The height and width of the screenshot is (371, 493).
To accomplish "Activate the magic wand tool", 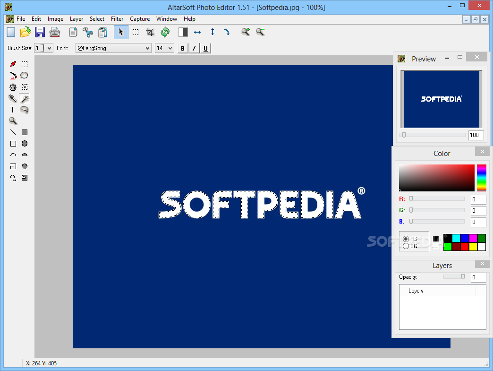I will pos(25,98).
